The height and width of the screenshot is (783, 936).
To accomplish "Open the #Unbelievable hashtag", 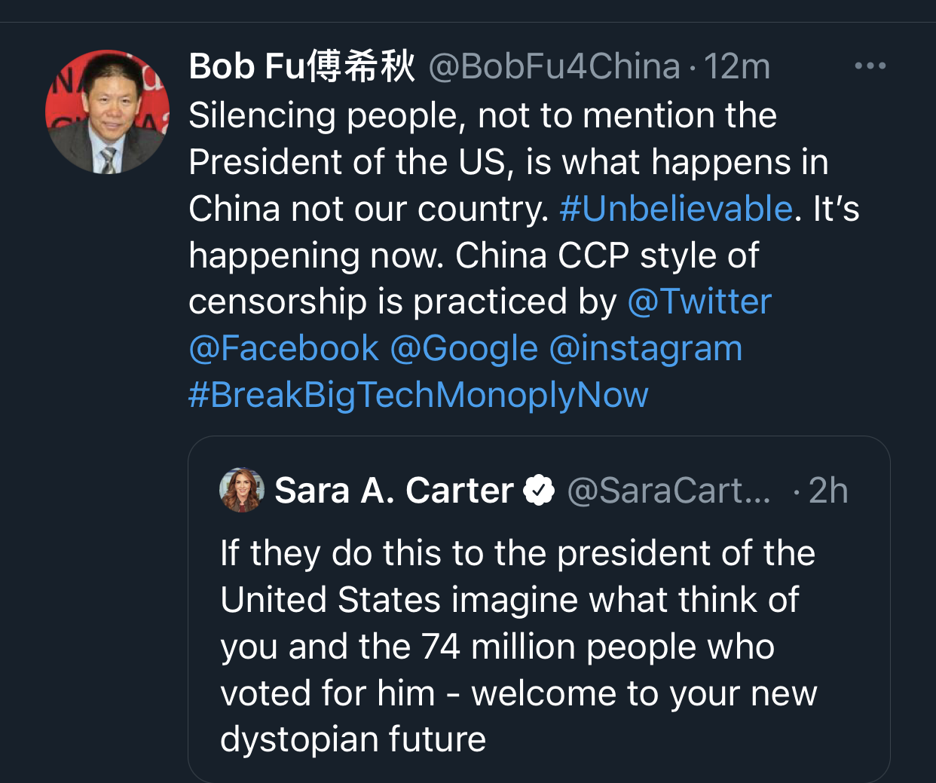I will [x=676, y=209].
